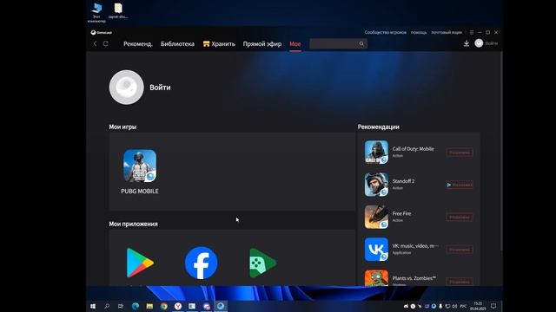
Task: Click the Free Fire game icon
Action: click(376, 217)
